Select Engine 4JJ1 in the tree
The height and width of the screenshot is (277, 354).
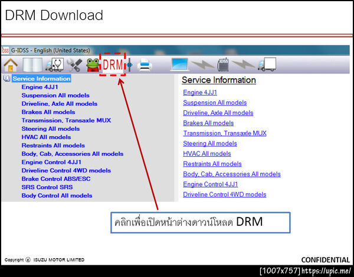click(x=40, y=87)
